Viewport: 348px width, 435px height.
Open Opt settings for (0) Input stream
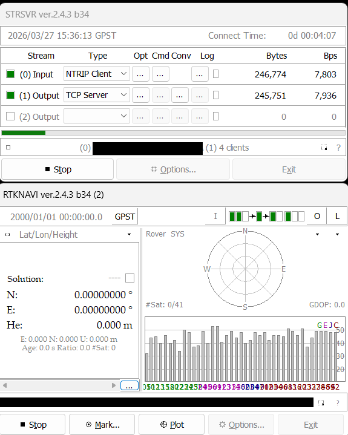pos(140,74)
